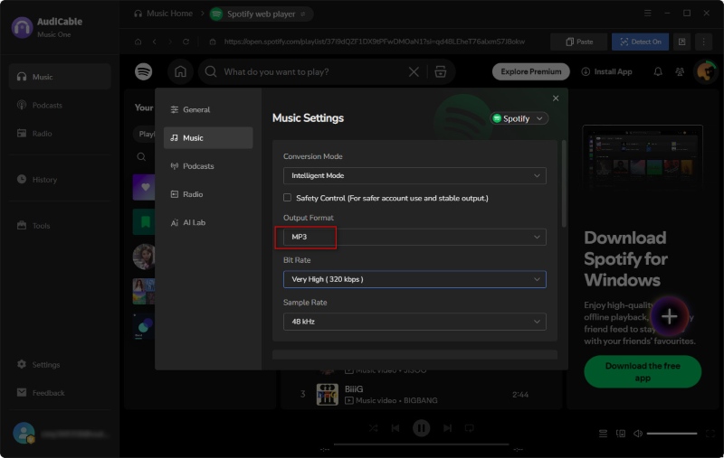Screen dimensions: 724x458
Task: Go to Music Home breadcrumb
Action: tap(164, 14)
